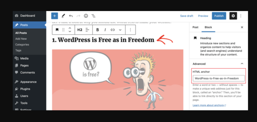The height and width of the screenshot is (122, 257).
Task: Expand the More rich text controls chevron
Action: tap(120, 30)
